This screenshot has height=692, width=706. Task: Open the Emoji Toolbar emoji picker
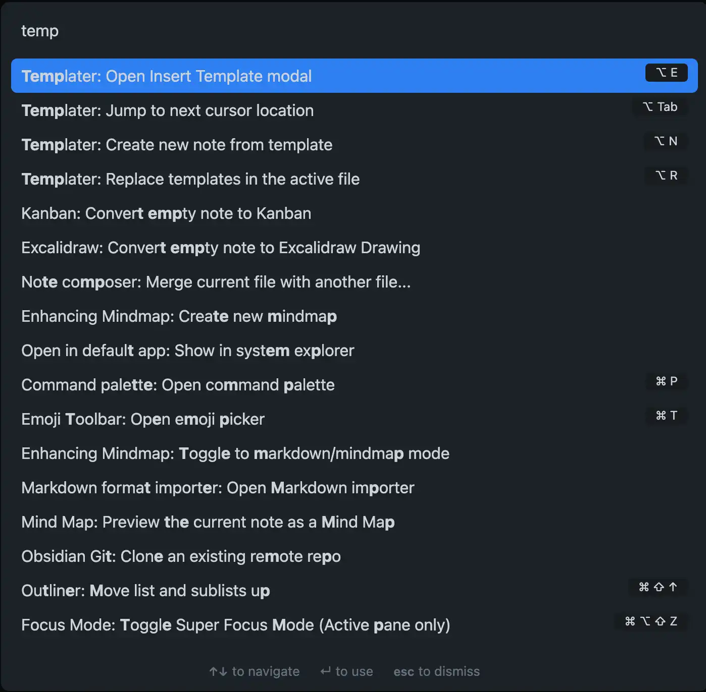pos(143,419)
